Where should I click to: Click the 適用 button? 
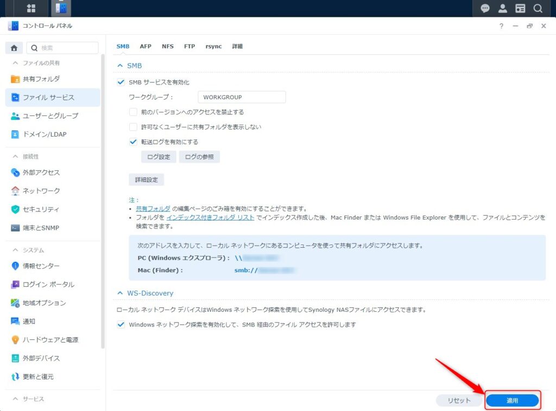click(x=512, y=400)
